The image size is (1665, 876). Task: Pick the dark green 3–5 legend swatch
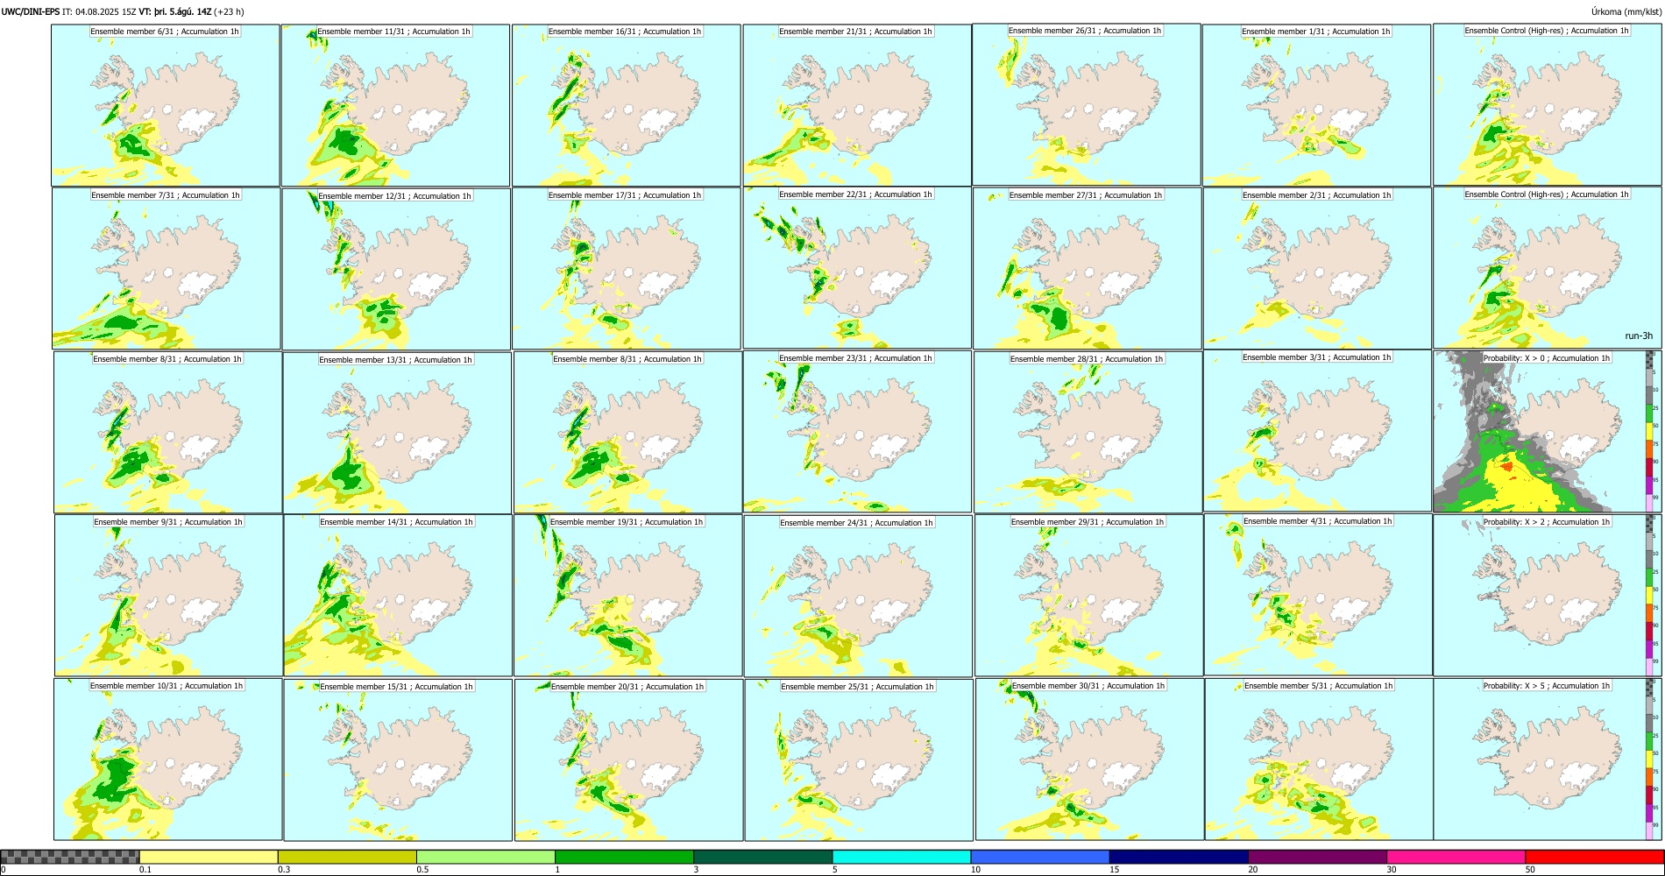tap(762, 857)
